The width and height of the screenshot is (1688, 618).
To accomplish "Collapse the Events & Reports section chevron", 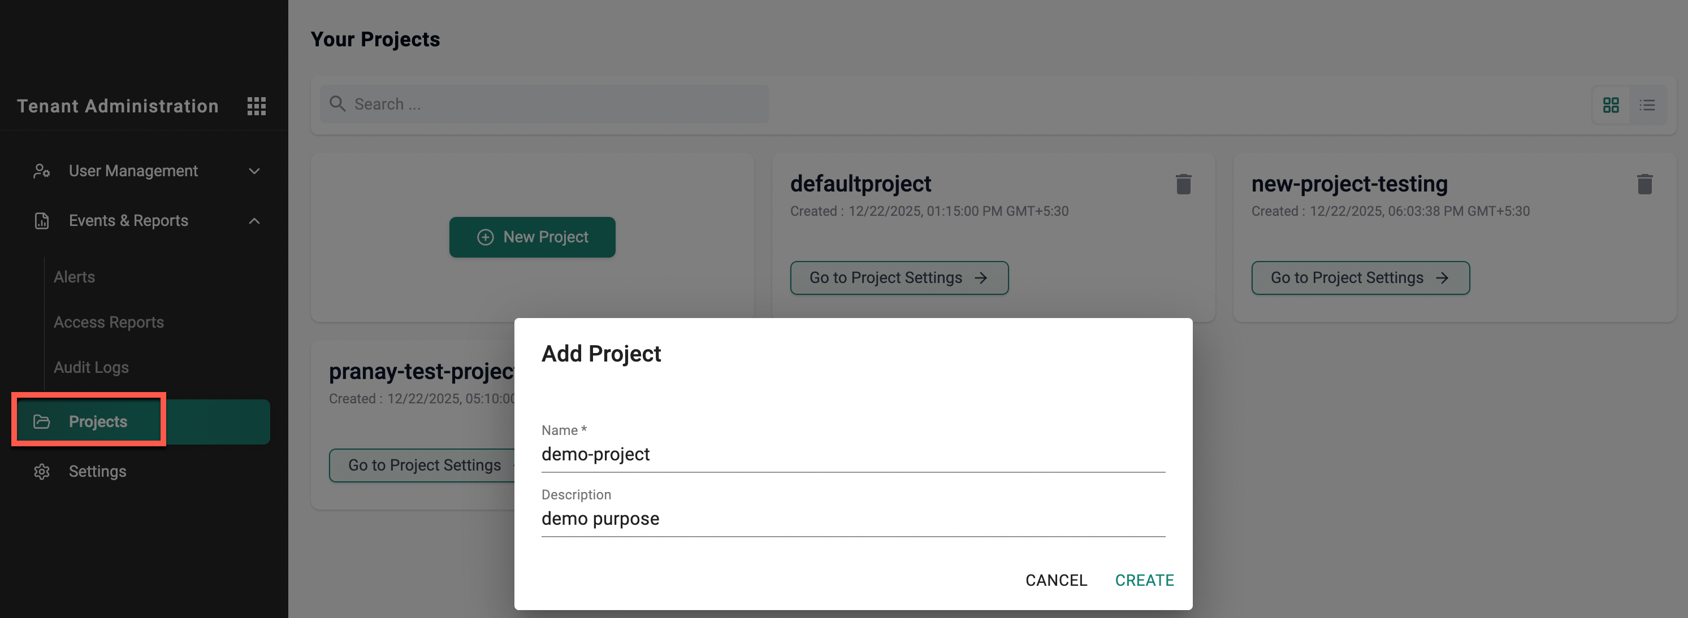I will coord(254,221).
